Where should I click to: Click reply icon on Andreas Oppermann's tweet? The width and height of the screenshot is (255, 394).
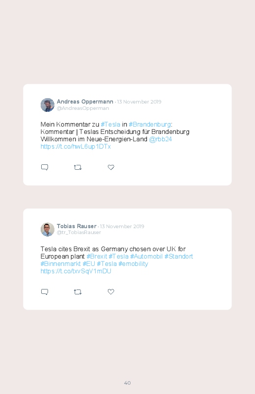(x=45, y=167)
